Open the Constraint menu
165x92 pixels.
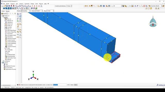tap(27, 4)
